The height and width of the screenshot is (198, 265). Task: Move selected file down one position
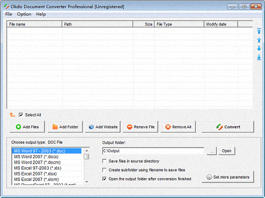[x=259, y=48]
